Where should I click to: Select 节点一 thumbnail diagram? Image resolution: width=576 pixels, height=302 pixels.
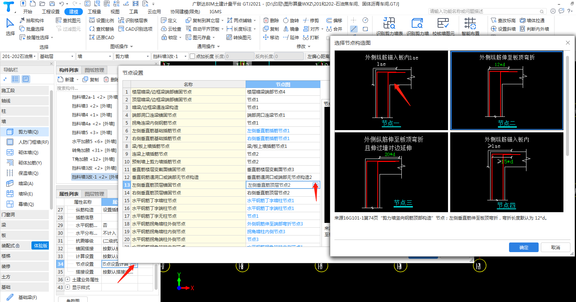[391, 90]
